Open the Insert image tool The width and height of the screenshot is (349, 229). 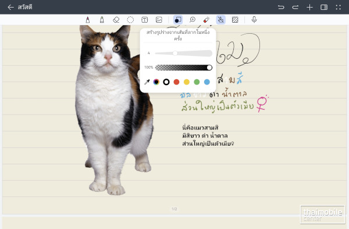pos(159,20)
